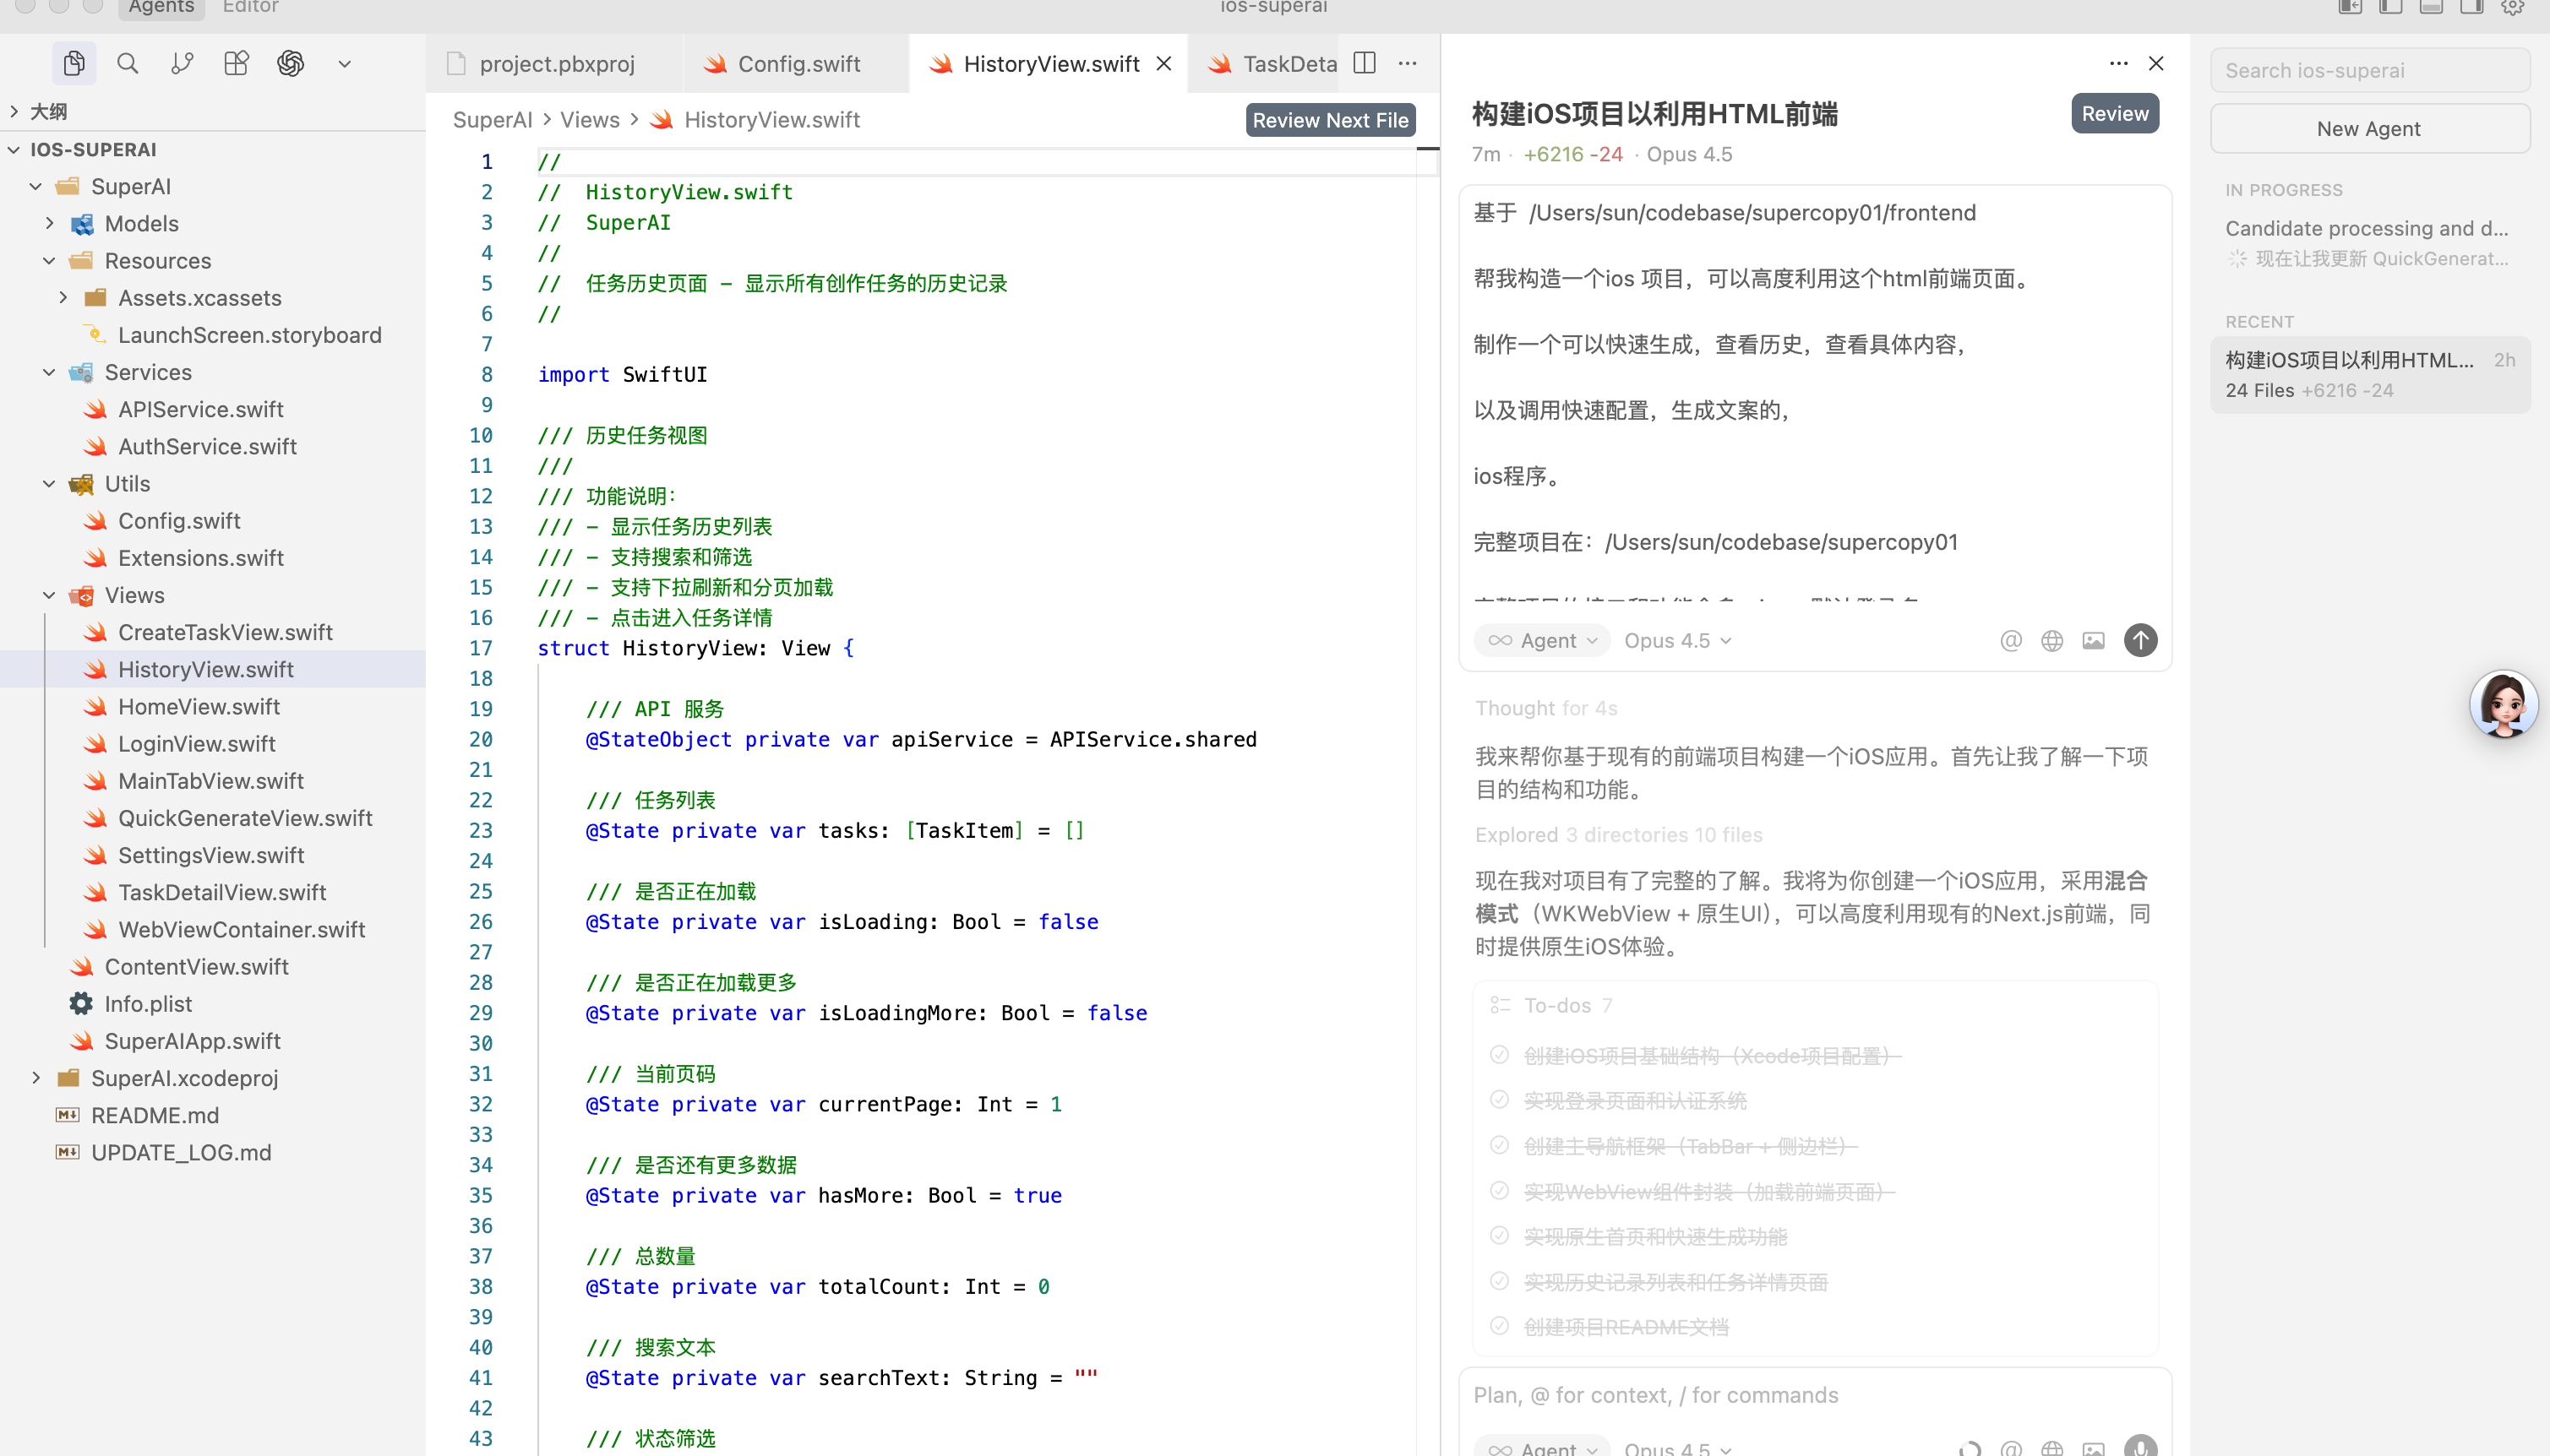
Task: Open the Source Control branch icon
Action: click(x=182, y=64)
